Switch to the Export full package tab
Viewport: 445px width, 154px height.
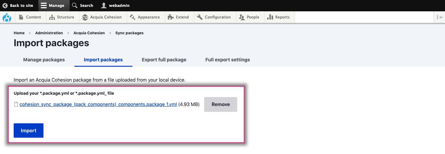(x=164, y=60)
